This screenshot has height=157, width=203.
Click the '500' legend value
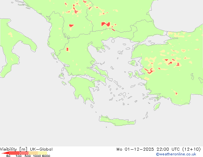pyautogui.click(x=28, y=156)
